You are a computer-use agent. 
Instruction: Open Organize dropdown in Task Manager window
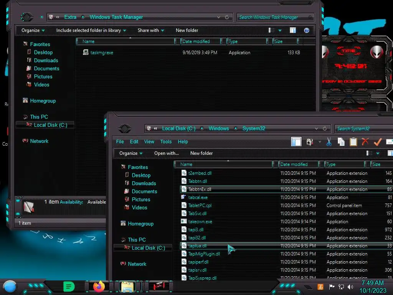click(x=33, y=30)
